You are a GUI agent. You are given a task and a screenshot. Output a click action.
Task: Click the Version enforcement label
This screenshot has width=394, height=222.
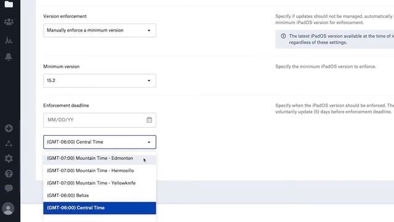coord(65,17)
